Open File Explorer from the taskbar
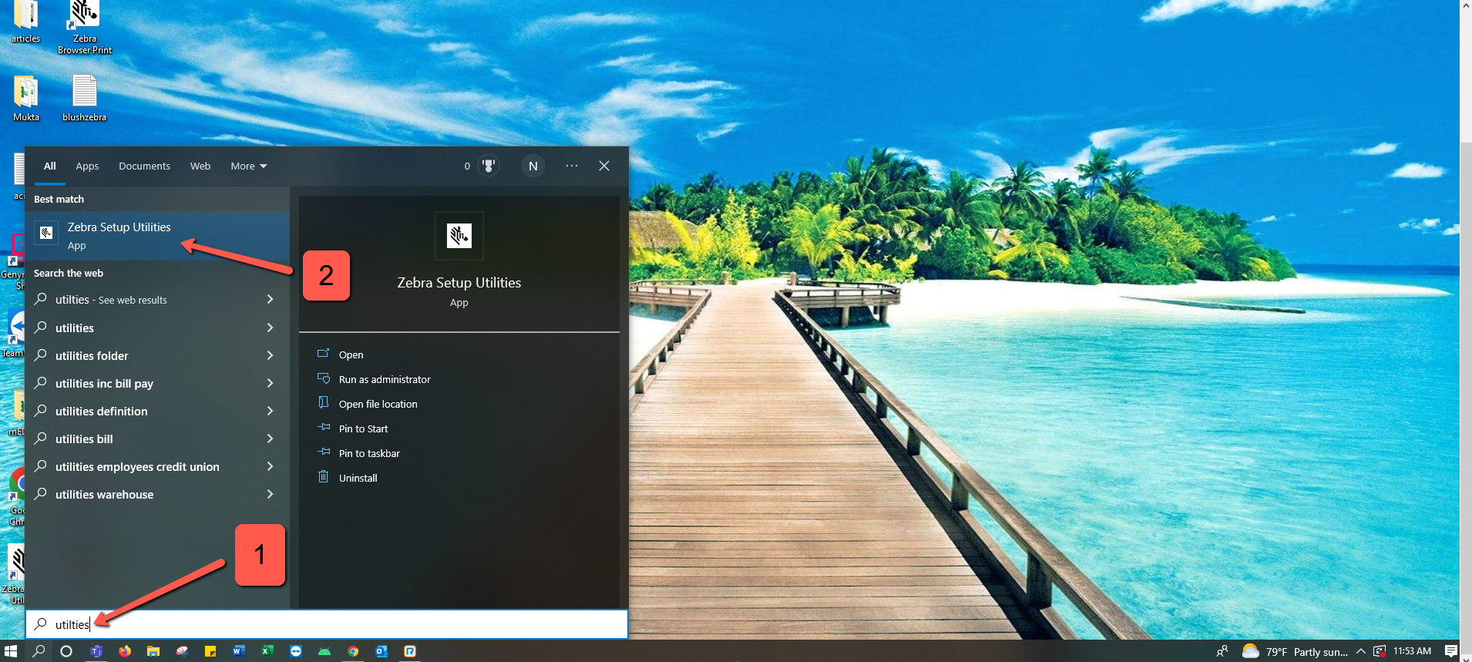Image resolution: width=1472 pixels, height=662 pixels. [x=153, y=651]
